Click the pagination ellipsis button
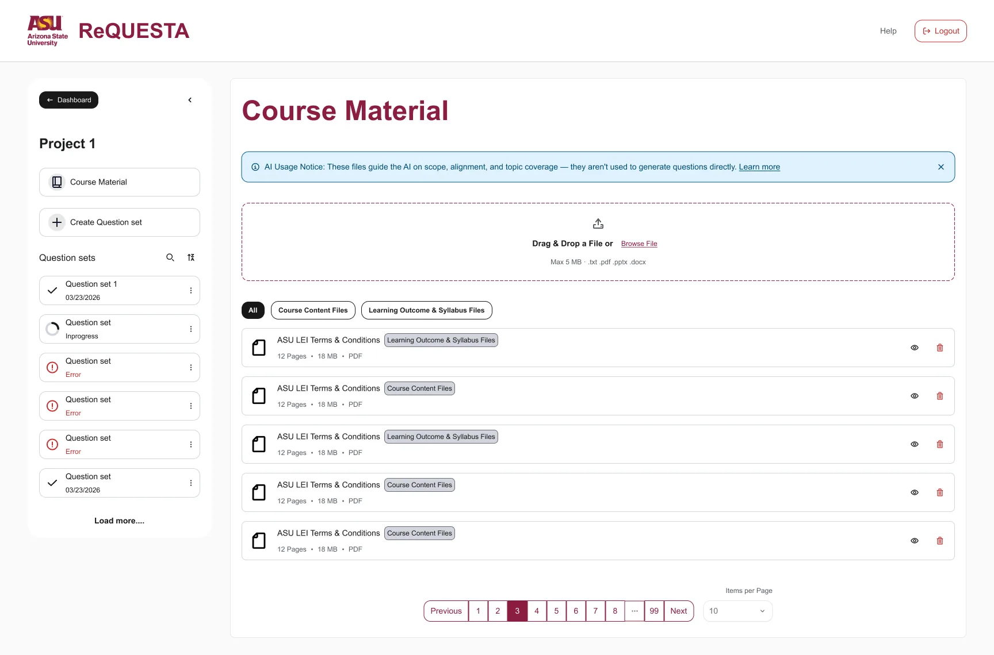The image size is (994, 655). pyautogui.click(x=634, y=611)
